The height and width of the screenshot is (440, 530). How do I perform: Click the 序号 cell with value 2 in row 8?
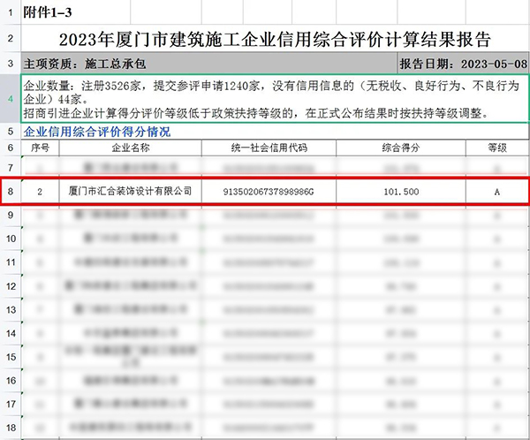[39, 191]
